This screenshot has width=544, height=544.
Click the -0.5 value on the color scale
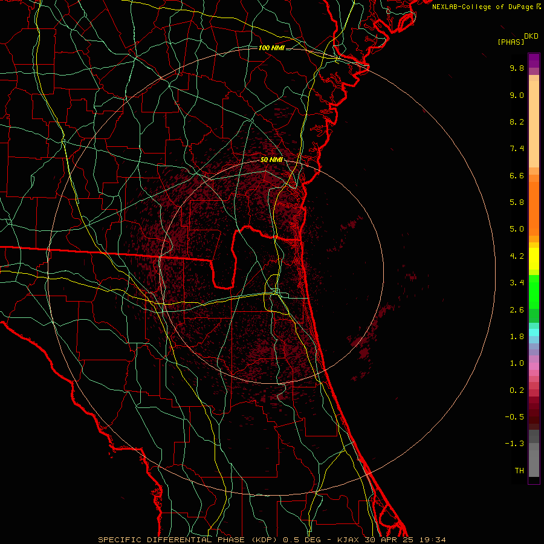pyautogui.click(x=514, y=417)
